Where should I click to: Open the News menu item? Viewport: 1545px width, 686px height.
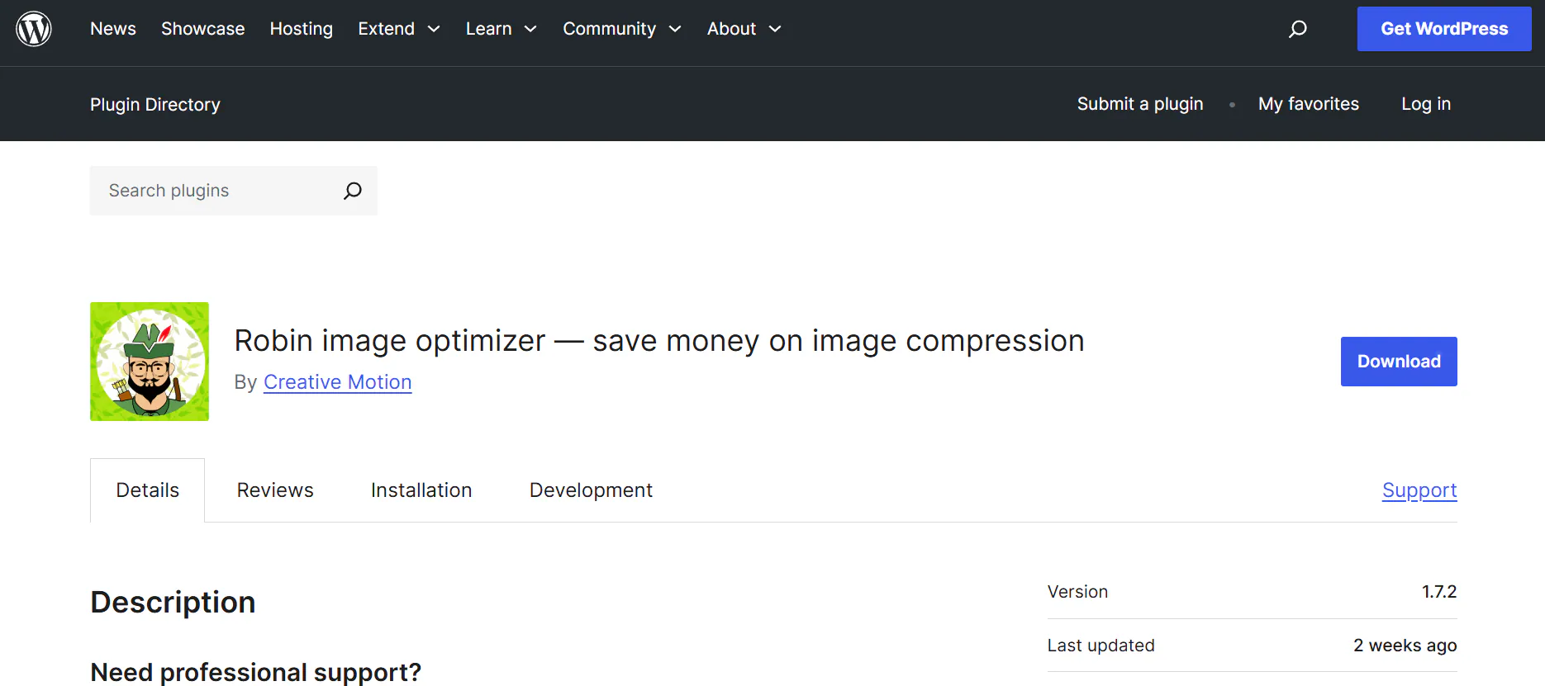click(x=113, y=29)
